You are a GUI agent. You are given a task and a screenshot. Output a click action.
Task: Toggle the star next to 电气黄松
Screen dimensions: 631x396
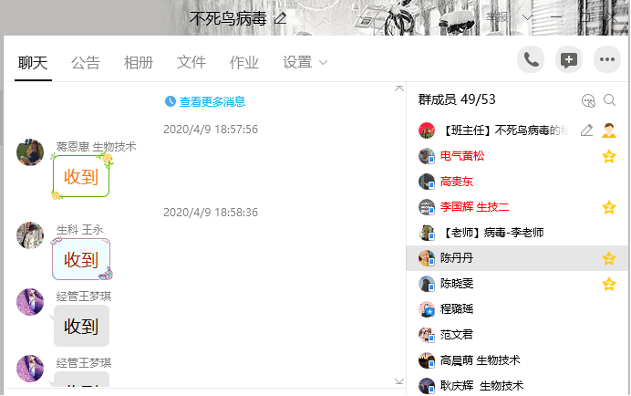tap(608, 156)
